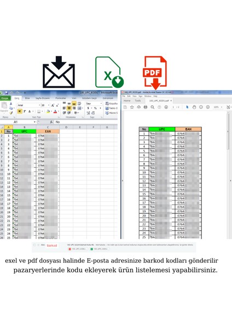Choose the arrow selection tool in Acrobat
Viewport: 232px width, 329px height.
click(x=187, y=107)
